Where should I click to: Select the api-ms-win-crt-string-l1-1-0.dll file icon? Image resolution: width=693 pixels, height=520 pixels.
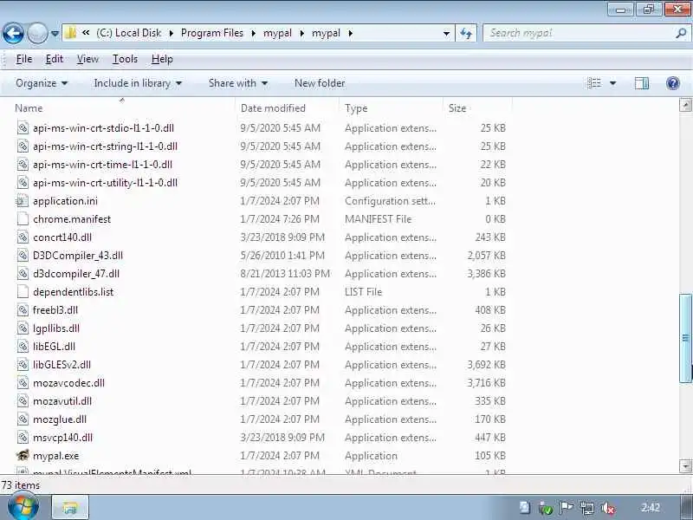click(x=23, y=146)
